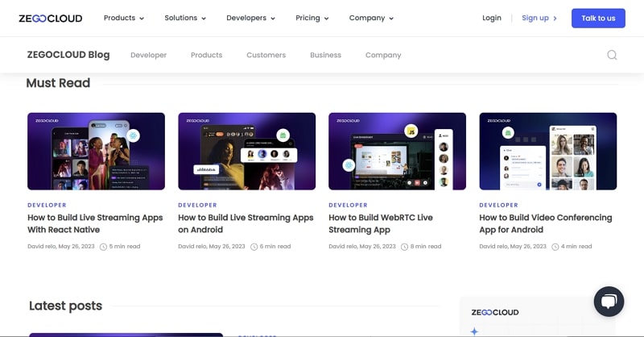Open article Live Streaming Apps With React Native

(x=95, y=223)
